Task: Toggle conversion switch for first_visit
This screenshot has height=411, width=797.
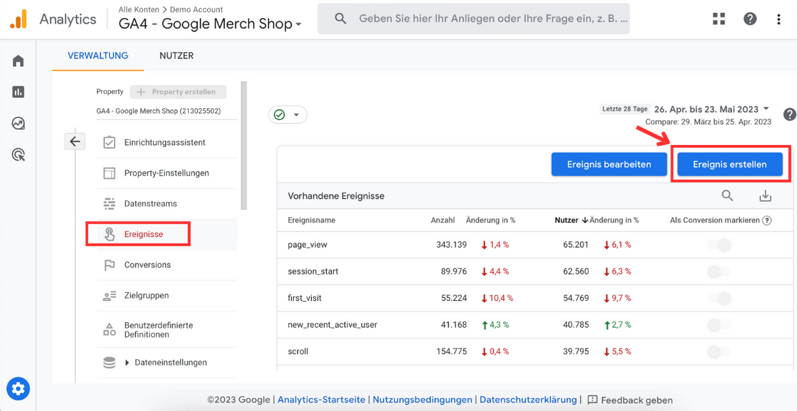Action: 720,298
